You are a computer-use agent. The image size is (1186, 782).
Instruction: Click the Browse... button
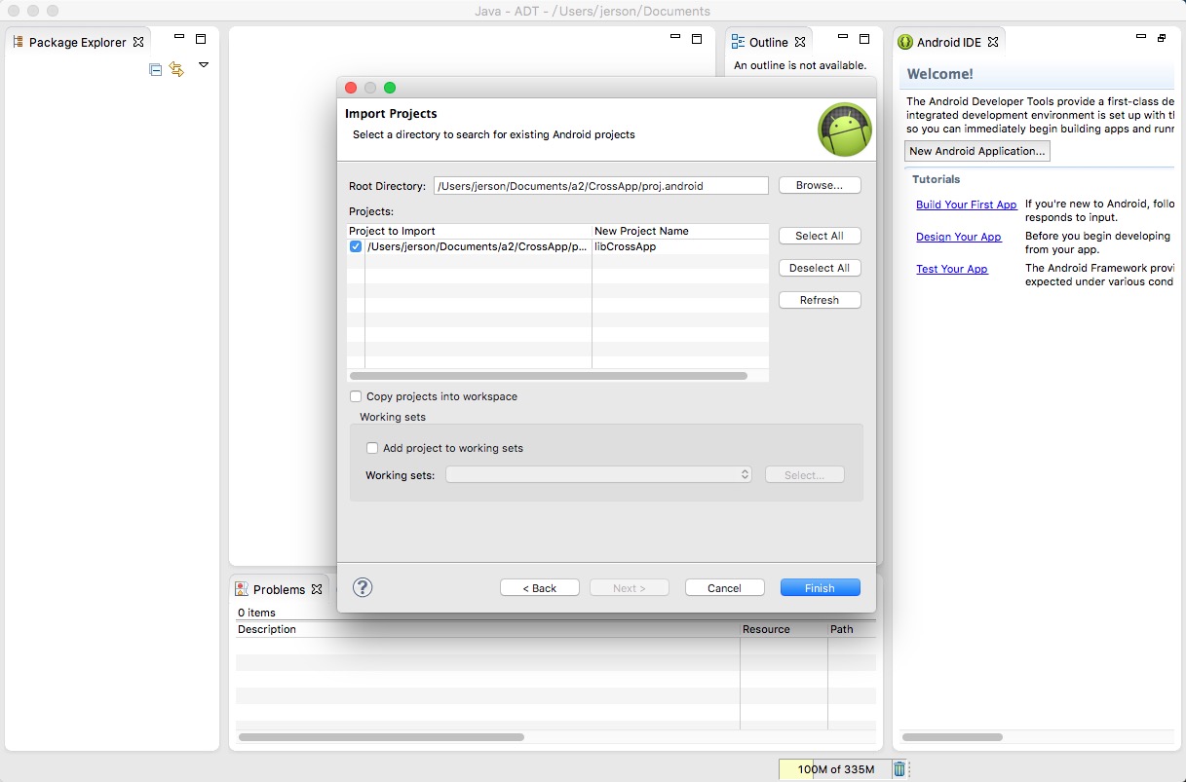click(x=820, y=185)
